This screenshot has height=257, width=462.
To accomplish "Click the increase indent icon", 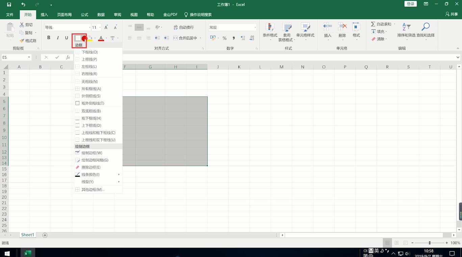I will click(166, 38).
